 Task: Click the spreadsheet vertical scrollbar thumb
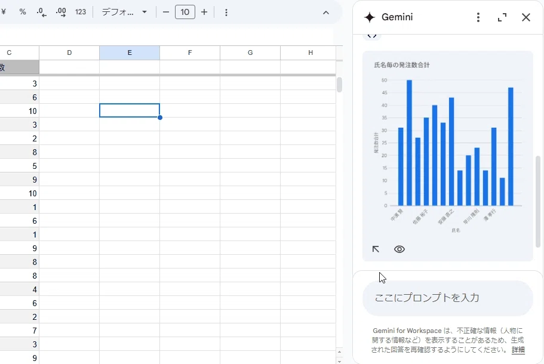coord(339,85)
